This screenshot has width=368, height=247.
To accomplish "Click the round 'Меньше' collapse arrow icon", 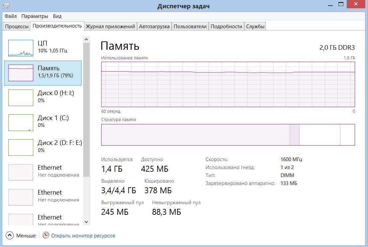I will point(10,235).
